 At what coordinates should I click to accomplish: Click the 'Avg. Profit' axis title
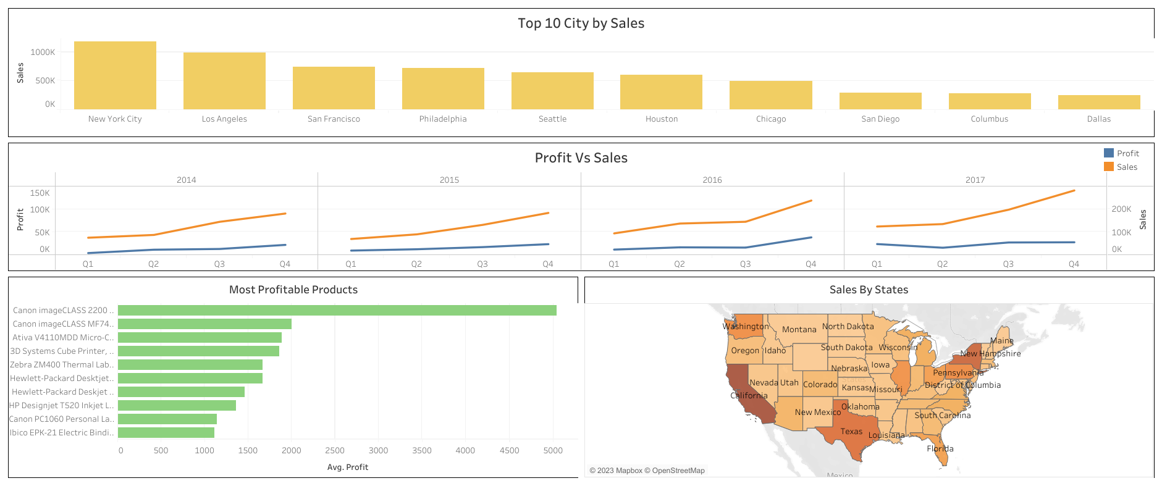click(x=348, y=467)
